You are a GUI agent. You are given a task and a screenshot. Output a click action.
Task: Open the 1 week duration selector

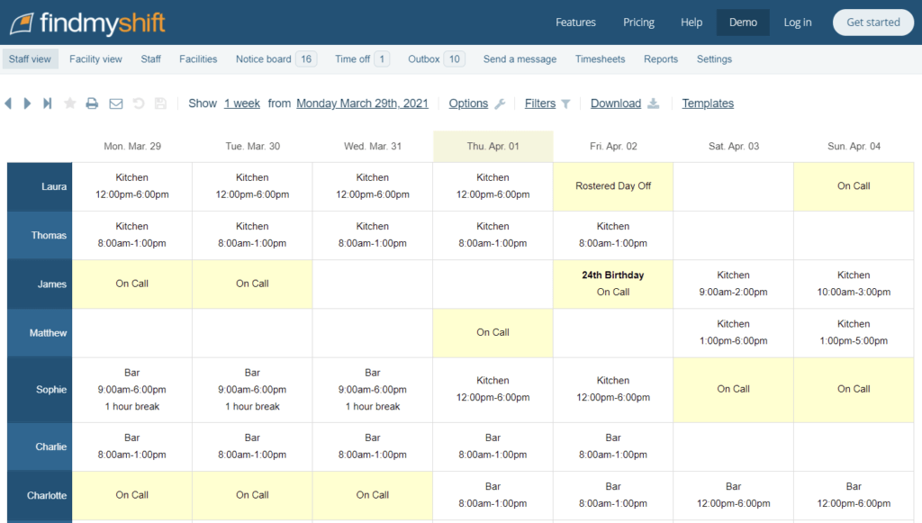[x=241, y=104]
